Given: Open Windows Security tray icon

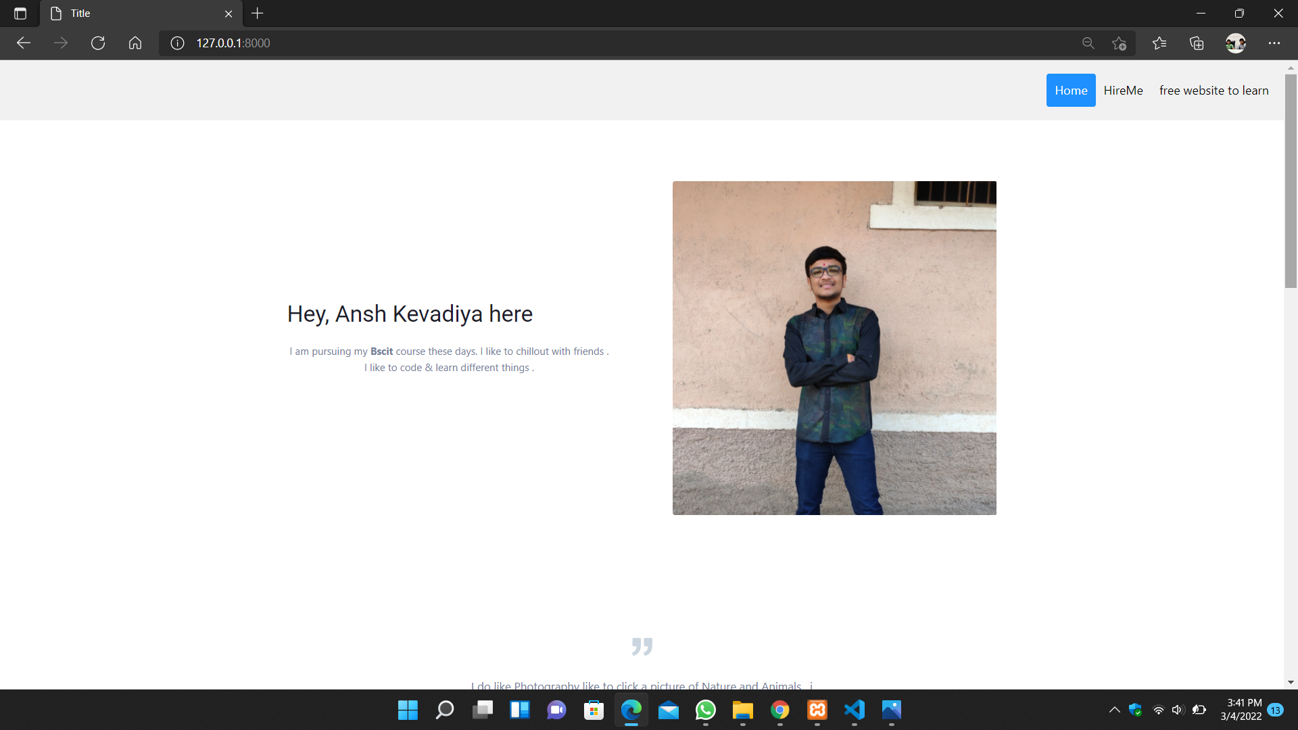Looking at the screenshot, I should point(1136,710).
